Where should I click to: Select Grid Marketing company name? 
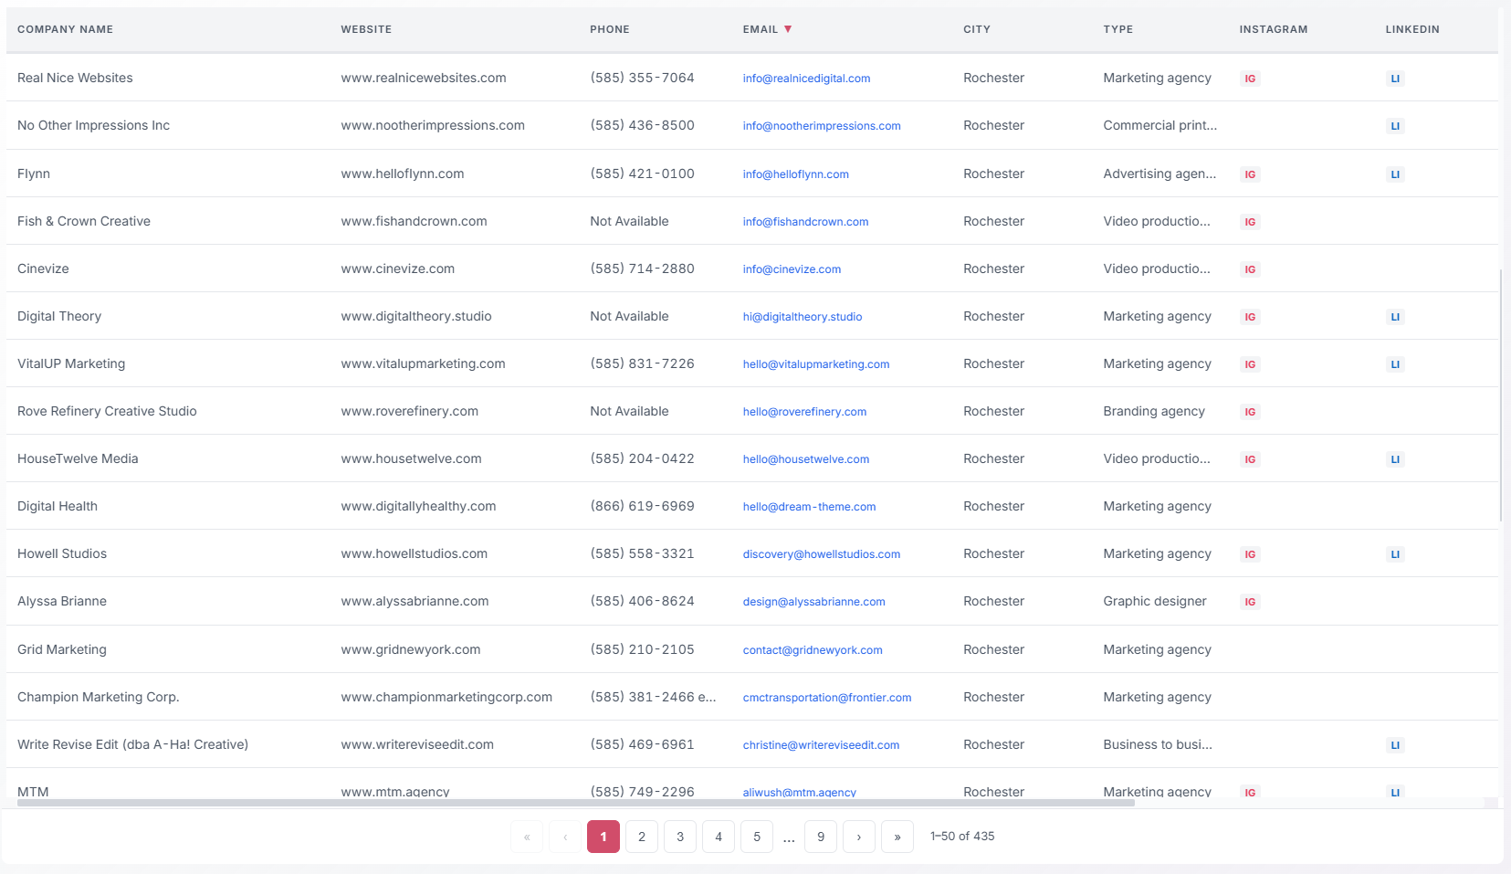pos(62,649)
